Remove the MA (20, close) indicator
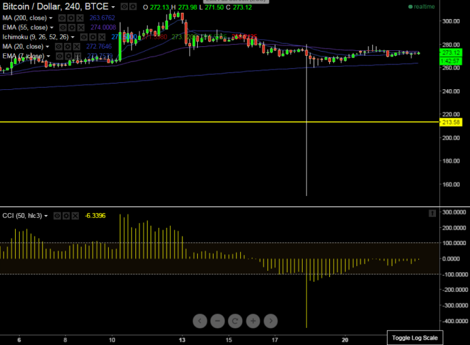 (77, 46)
